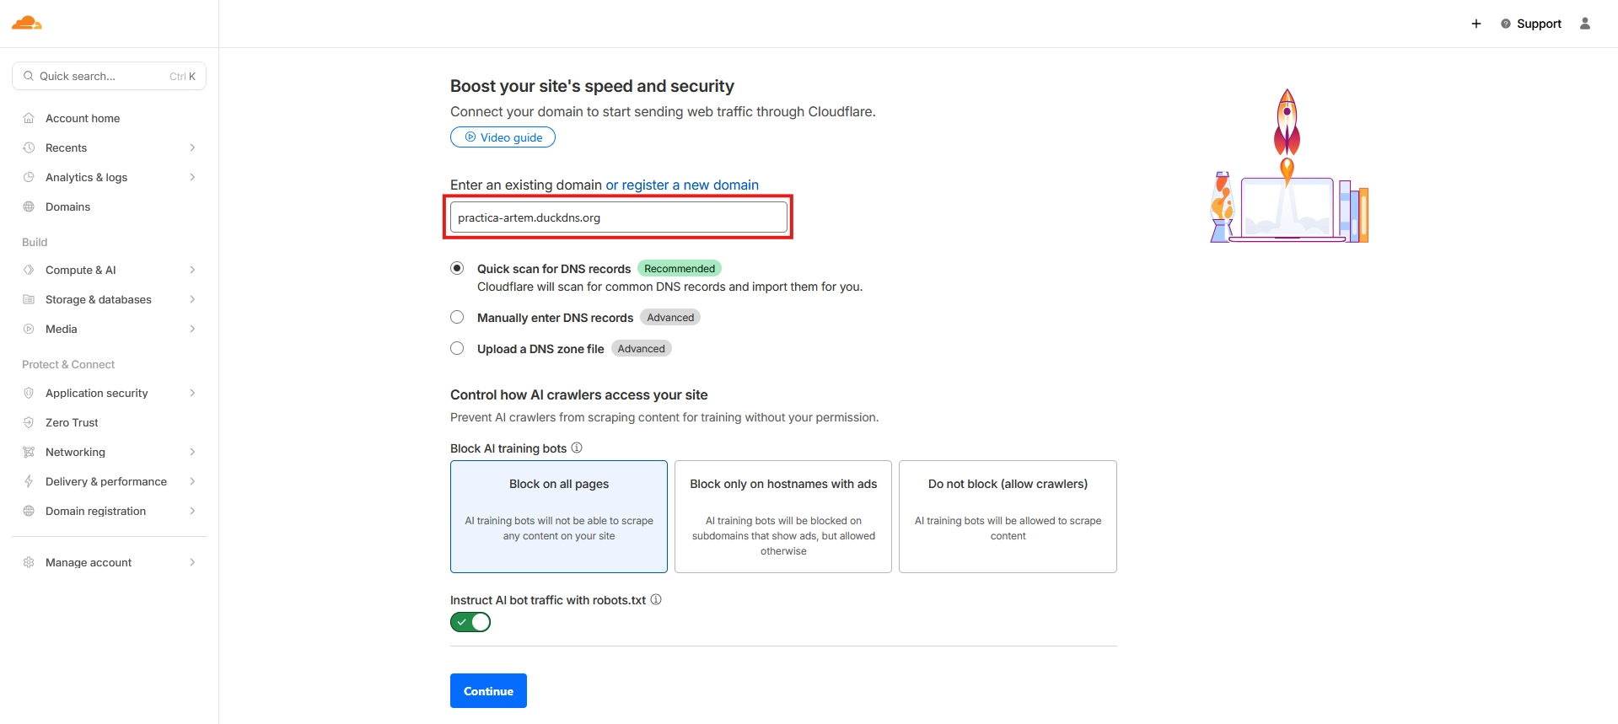Click the Block AI training bots info icon
The image size is (1618, 724).
(577, 448)
